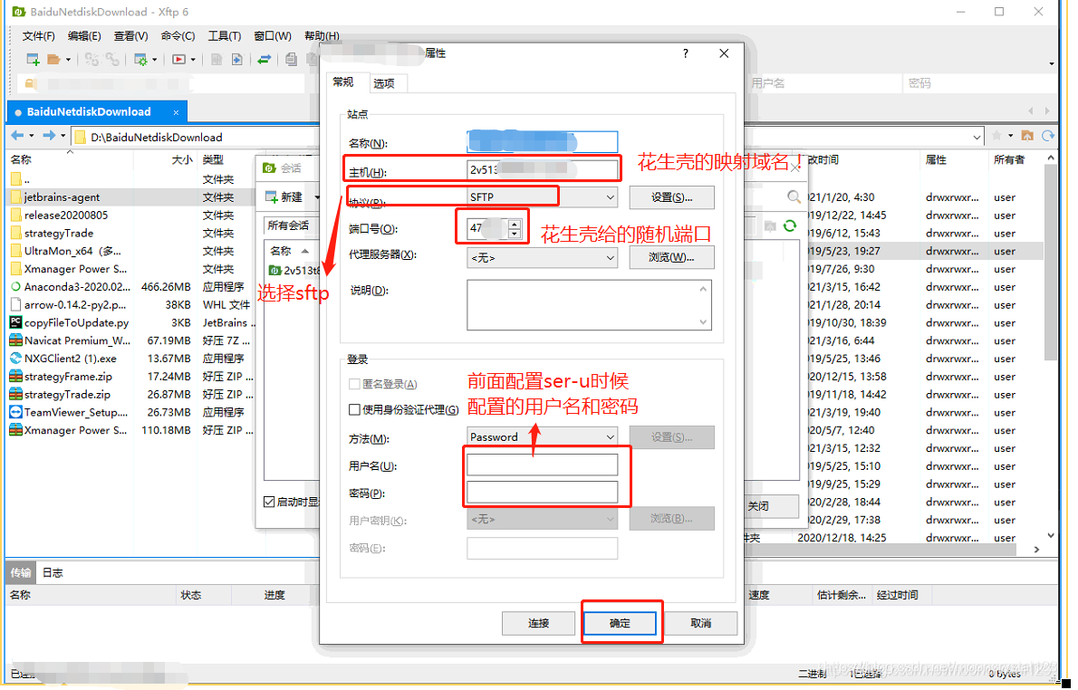Open the right pane address path dropdown
Viewport: 1078px width, 690px height.
click(x=977, y=137)
